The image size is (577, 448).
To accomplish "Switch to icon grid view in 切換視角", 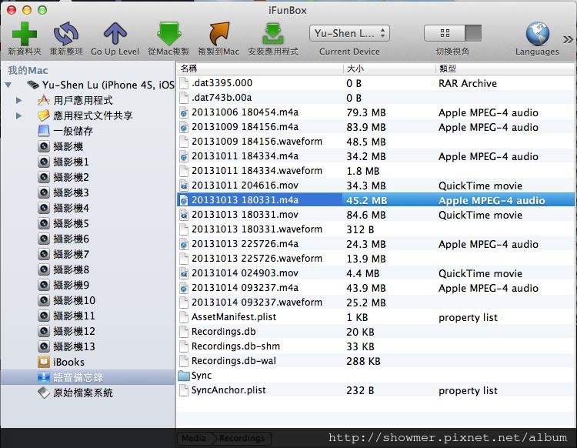I will pyautogui.click(x=445, y=34).
